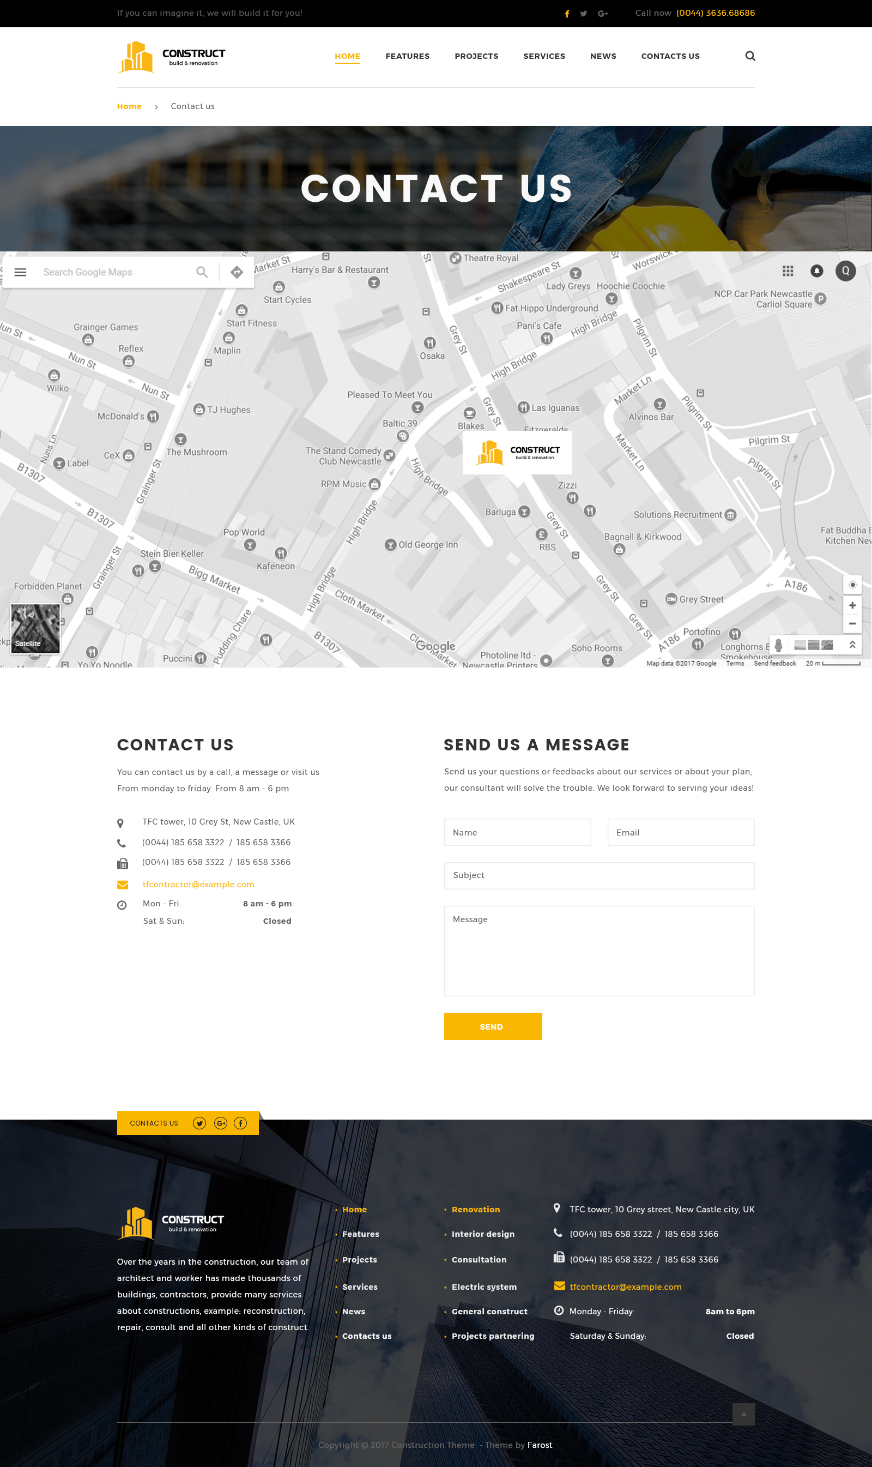Click the Twitter icon in the top bar
The width and height of the screenshot is (872, 1467).
[584, 13]
